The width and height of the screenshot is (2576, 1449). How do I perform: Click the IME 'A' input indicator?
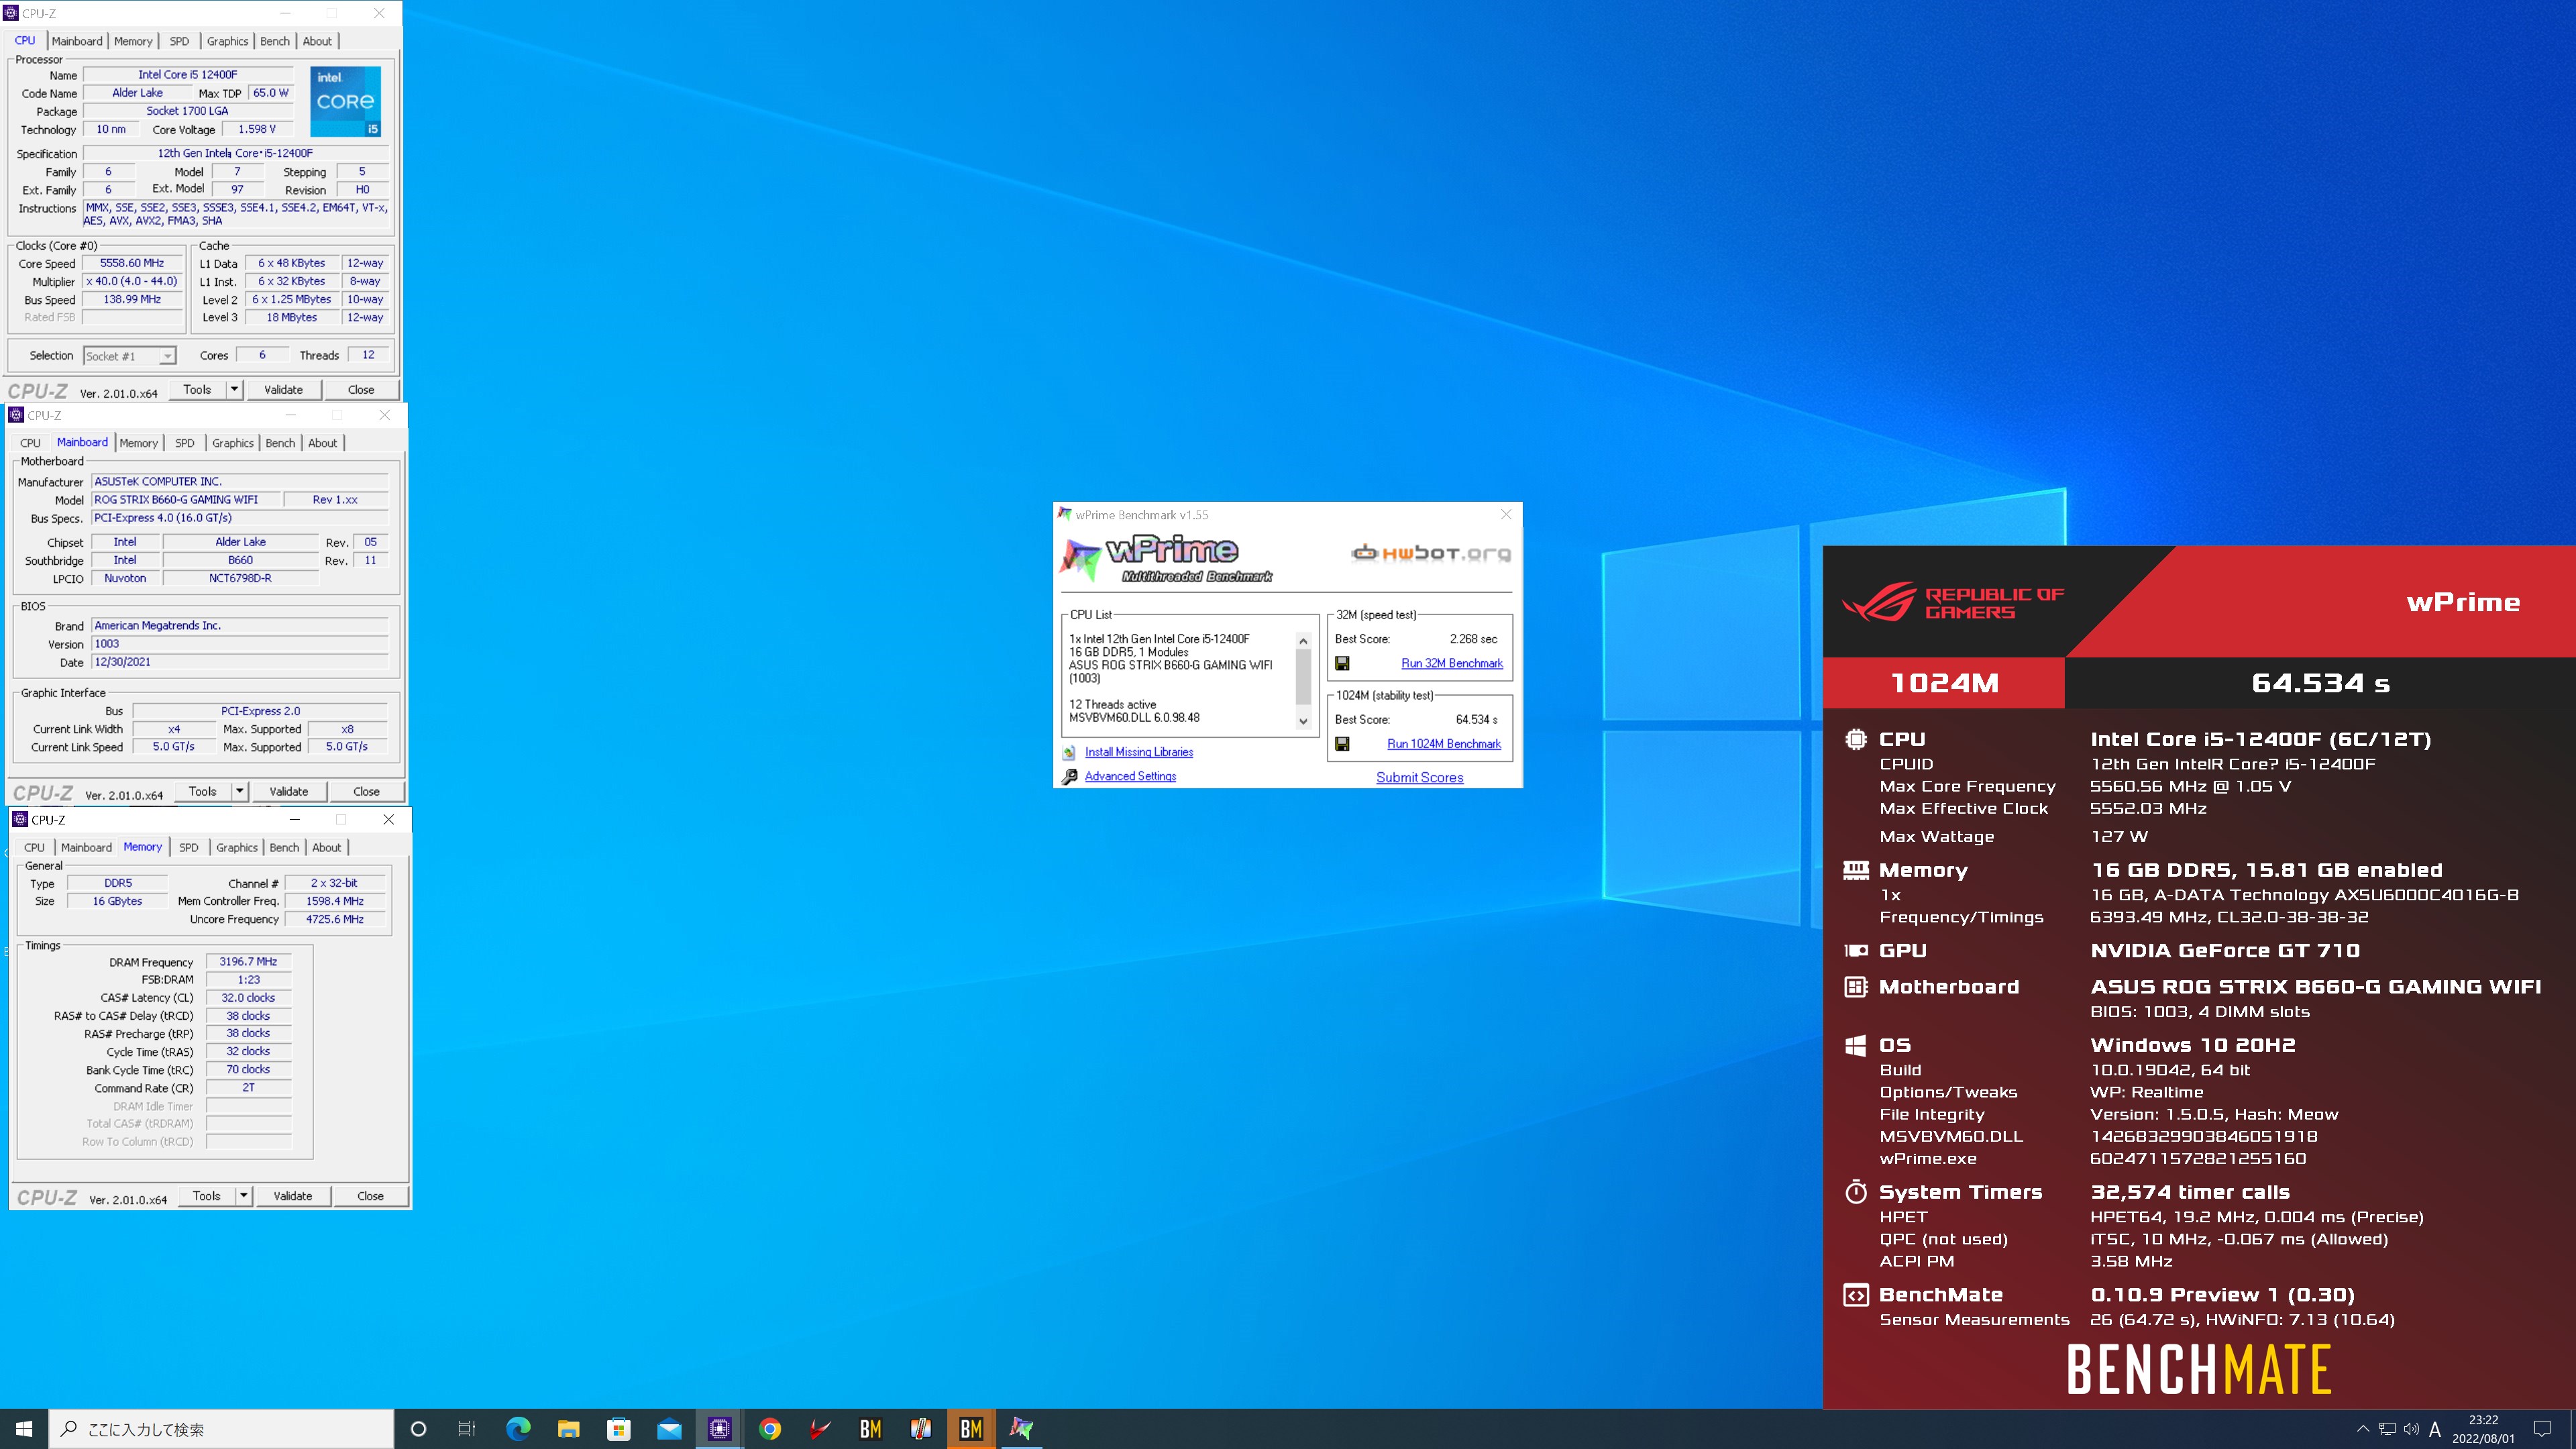[x=2435, y=1429]
